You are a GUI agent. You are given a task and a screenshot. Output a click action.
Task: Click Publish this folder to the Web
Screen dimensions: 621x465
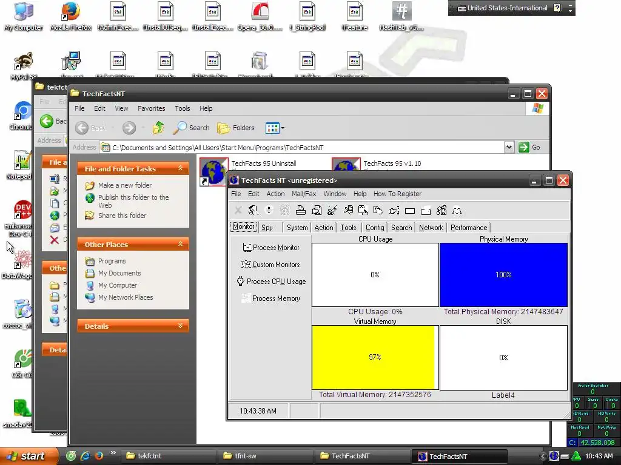133,201
